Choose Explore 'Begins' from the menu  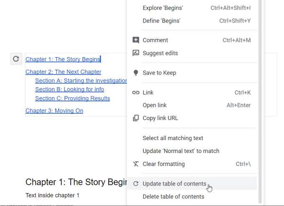tap(163, 8)
